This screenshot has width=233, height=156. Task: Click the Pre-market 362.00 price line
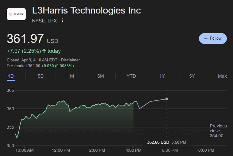(x=40, y=66)
